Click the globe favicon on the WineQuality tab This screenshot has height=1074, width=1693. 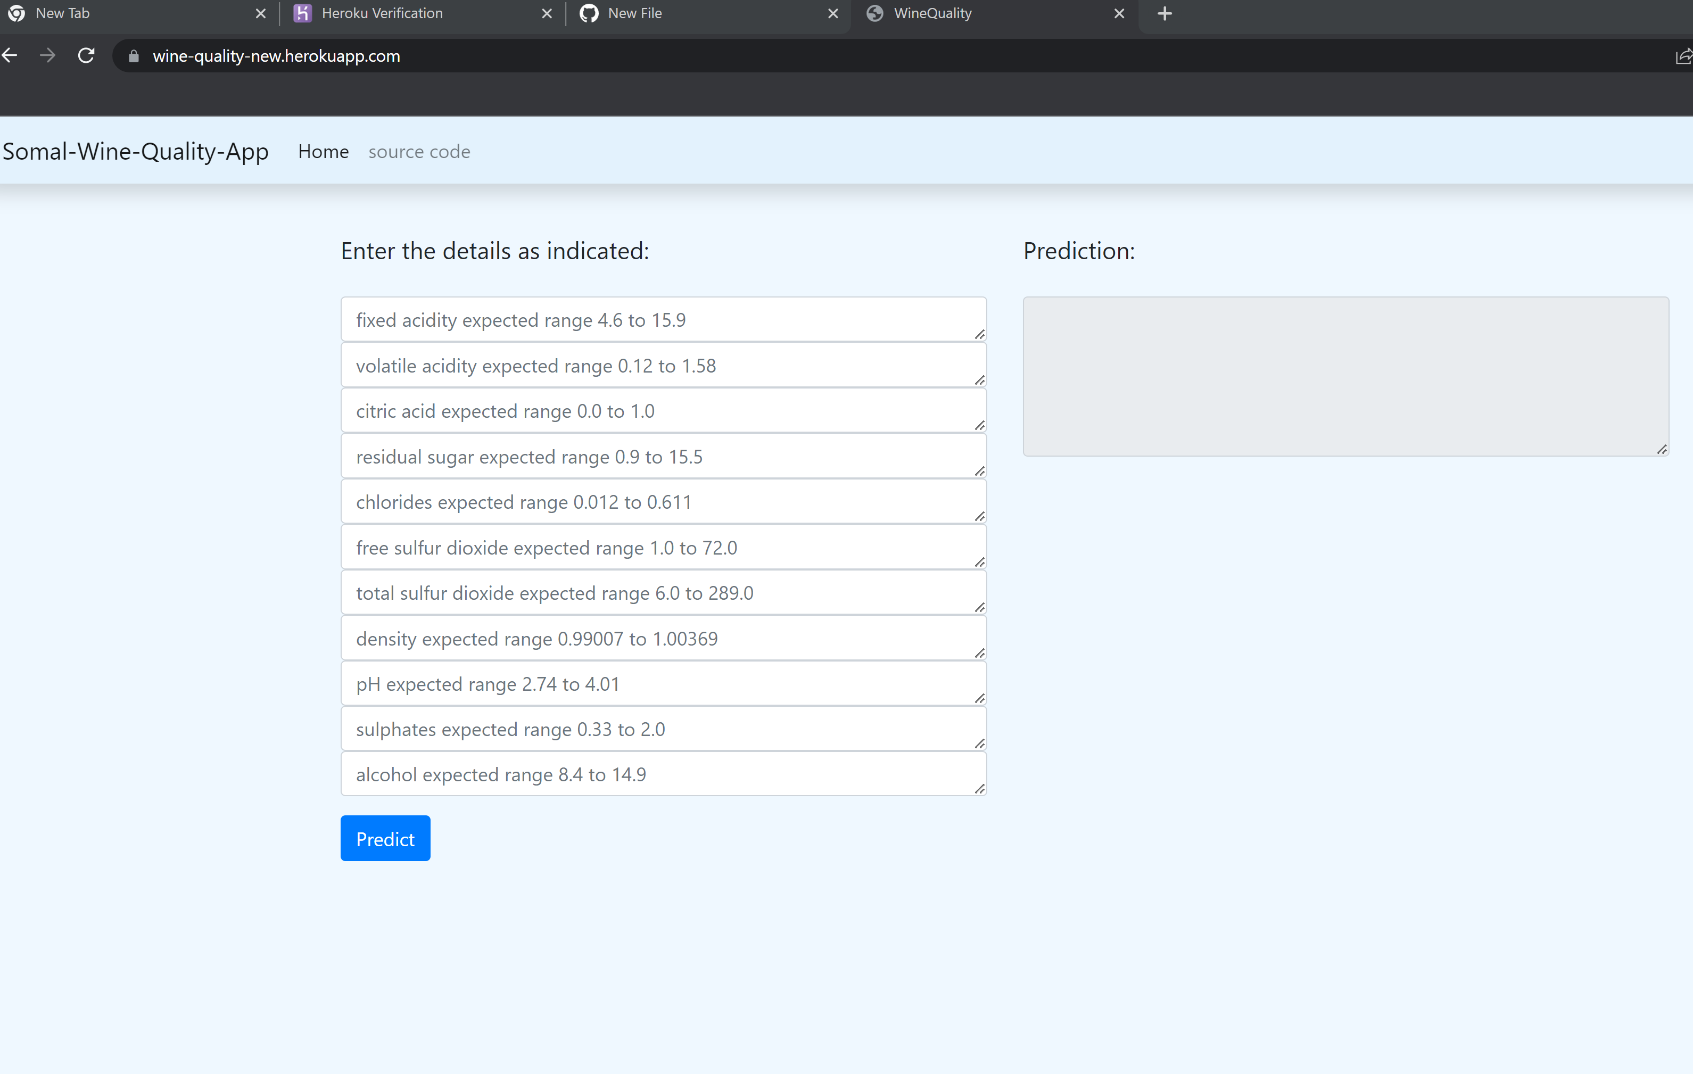874,13
